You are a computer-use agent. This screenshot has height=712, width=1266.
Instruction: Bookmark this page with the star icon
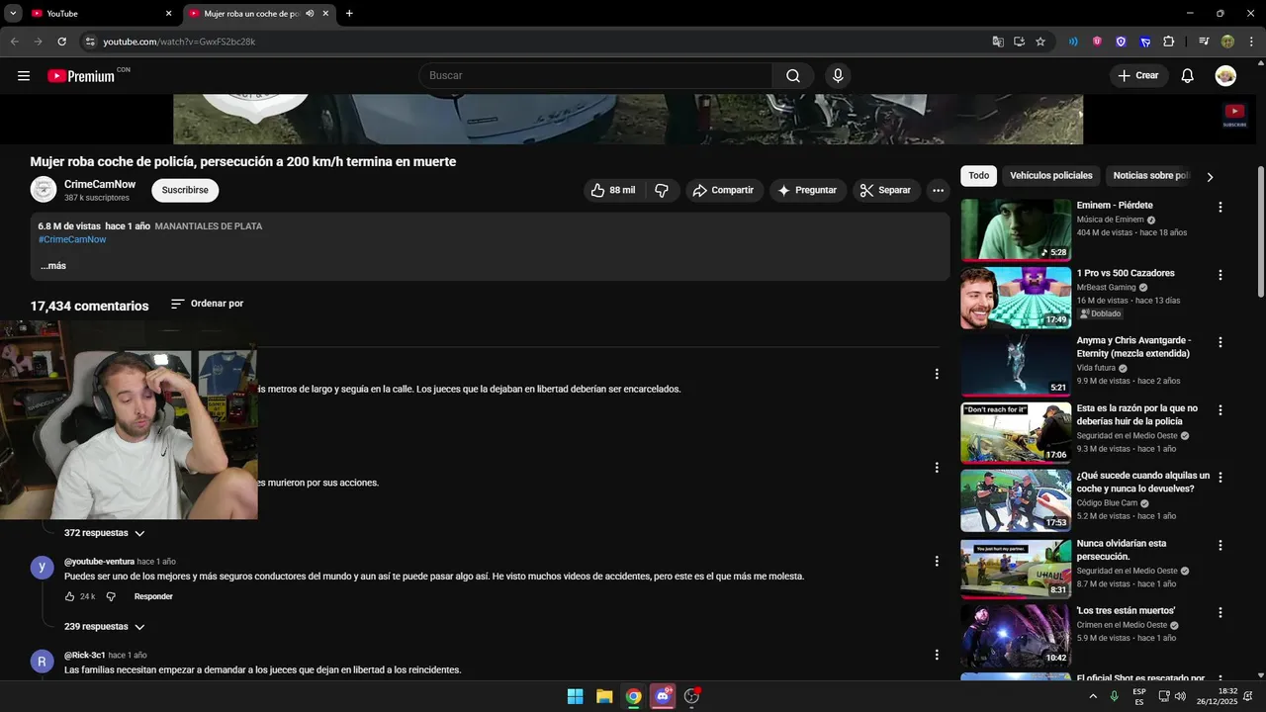[1040, 42]
